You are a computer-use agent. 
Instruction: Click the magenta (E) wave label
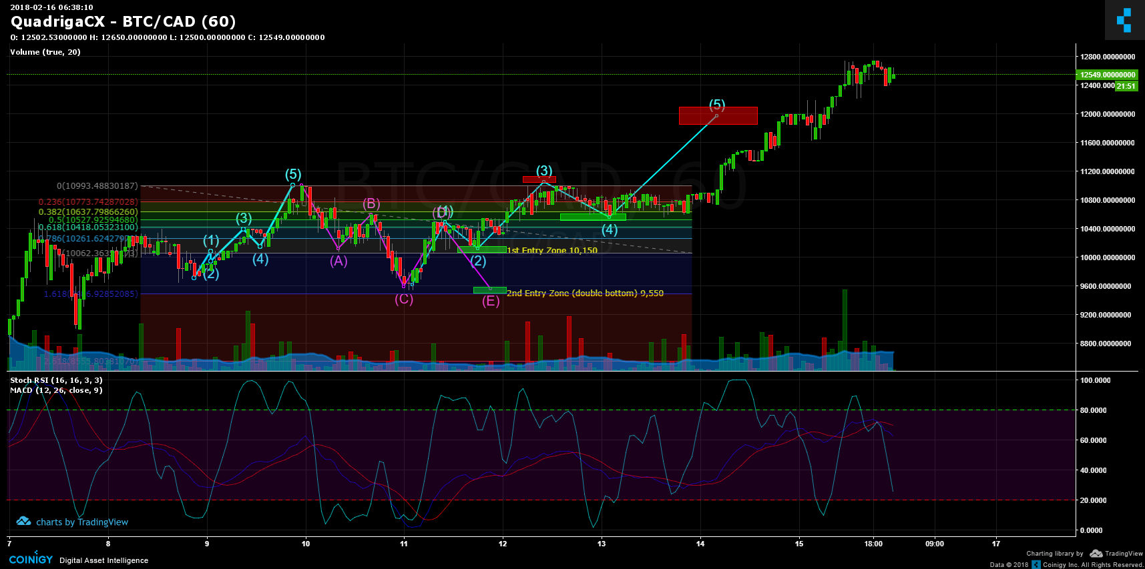491,301
